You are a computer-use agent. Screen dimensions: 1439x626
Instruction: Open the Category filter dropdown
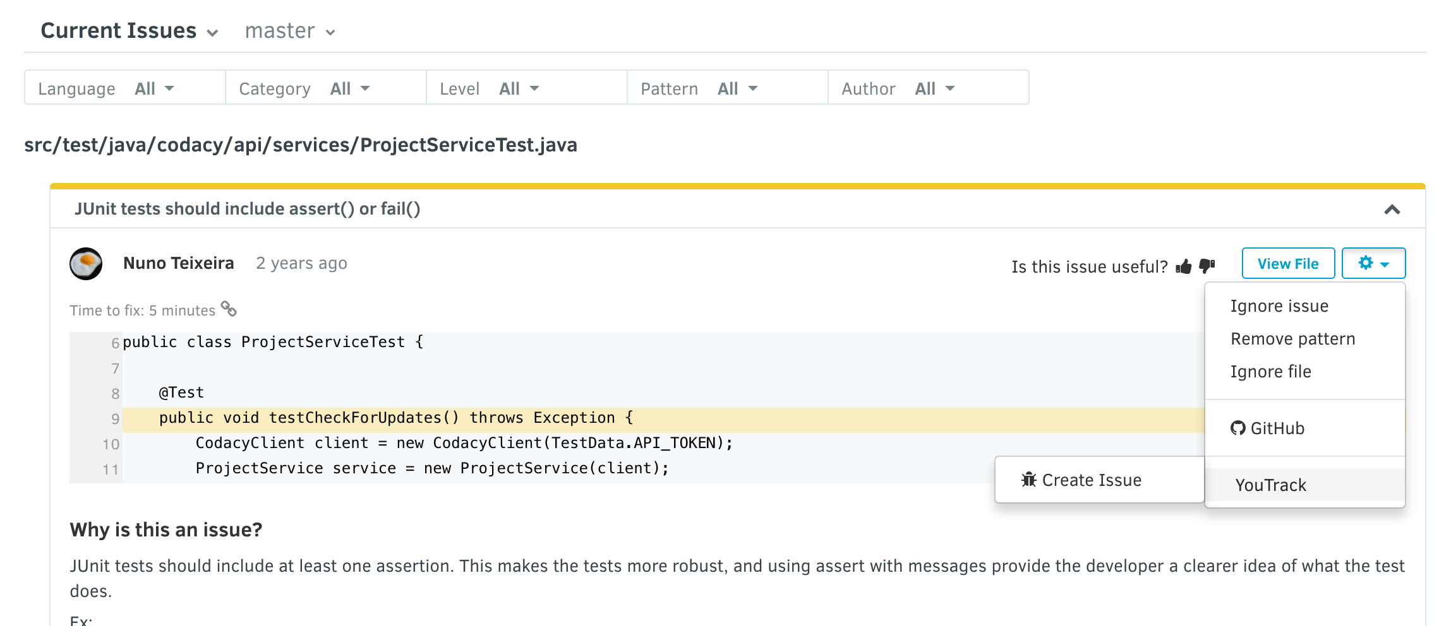tap(347, 88)
